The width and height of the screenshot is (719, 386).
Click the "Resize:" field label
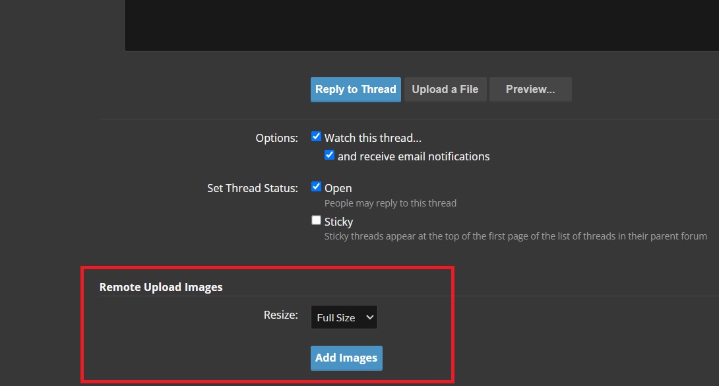[x=281, y=315]
